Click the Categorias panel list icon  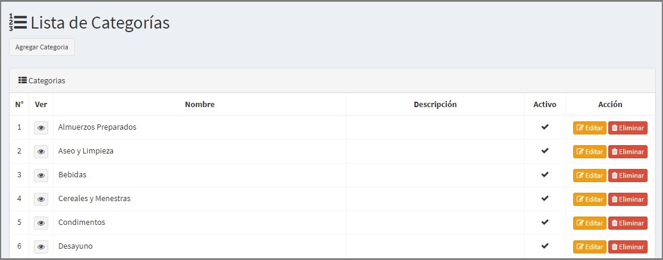pos(23,80)
